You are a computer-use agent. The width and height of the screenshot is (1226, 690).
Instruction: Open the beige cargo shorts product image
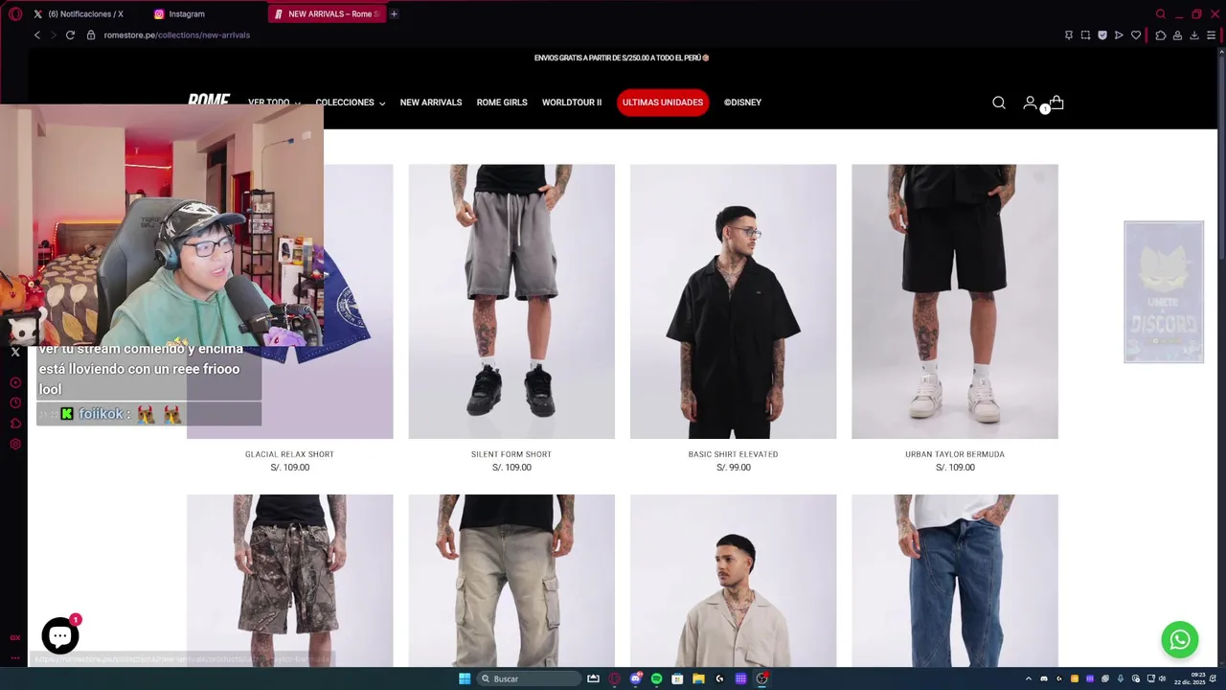click(511, 580)
